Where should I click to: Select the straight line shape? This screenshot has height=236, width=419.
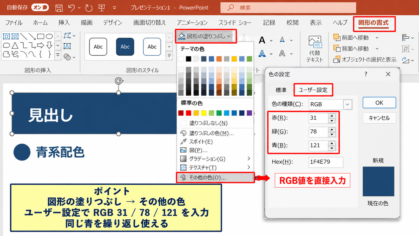(x=24, y=36)
